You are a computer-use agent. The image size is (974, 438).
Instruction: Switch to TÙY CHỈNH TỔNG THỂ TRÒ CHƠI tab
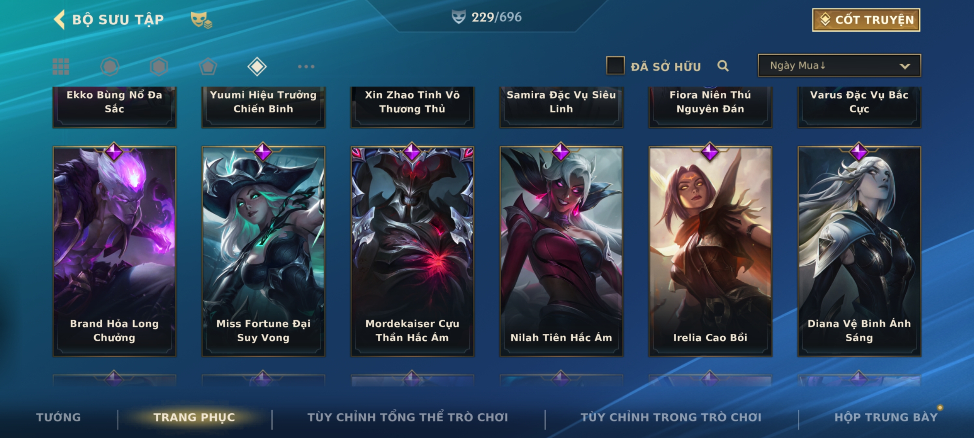click(x=407, y=417)
